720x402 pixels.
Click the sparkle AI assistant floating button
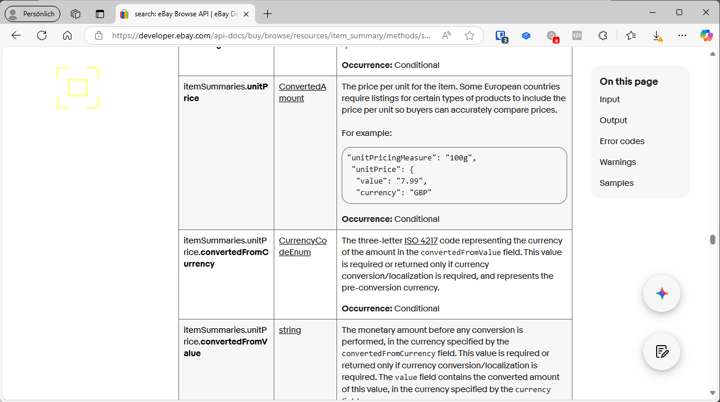point(661,293)
